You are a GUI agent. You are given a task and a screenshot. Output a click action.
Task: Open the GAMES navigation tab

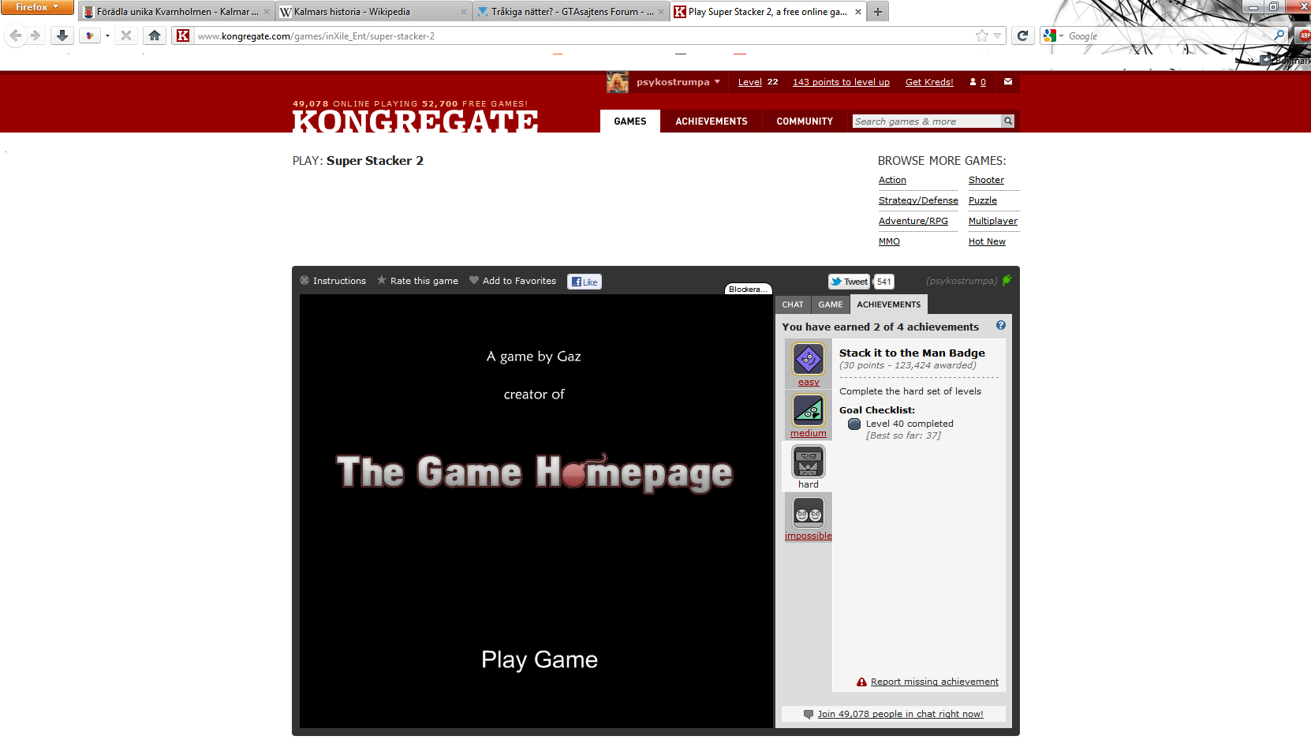point(630,121)
